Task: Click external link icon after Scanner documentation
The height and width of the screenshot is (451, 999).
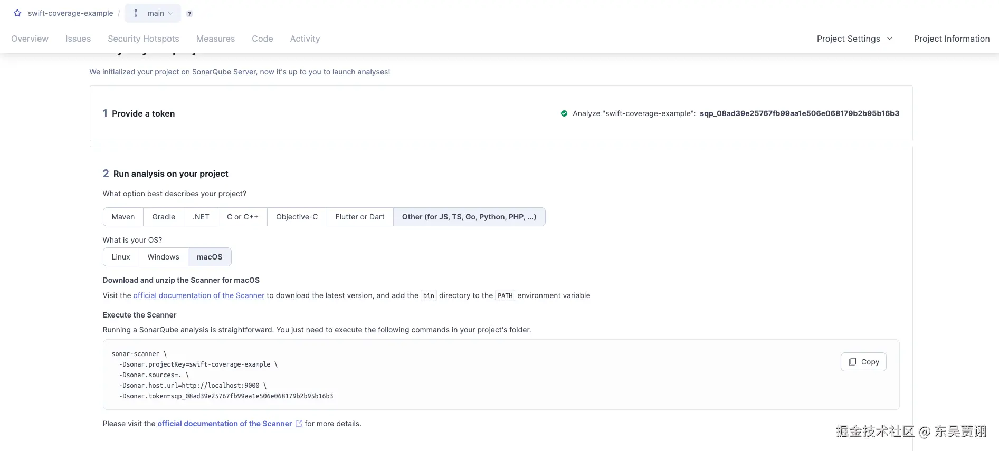Action: [299, 424]
